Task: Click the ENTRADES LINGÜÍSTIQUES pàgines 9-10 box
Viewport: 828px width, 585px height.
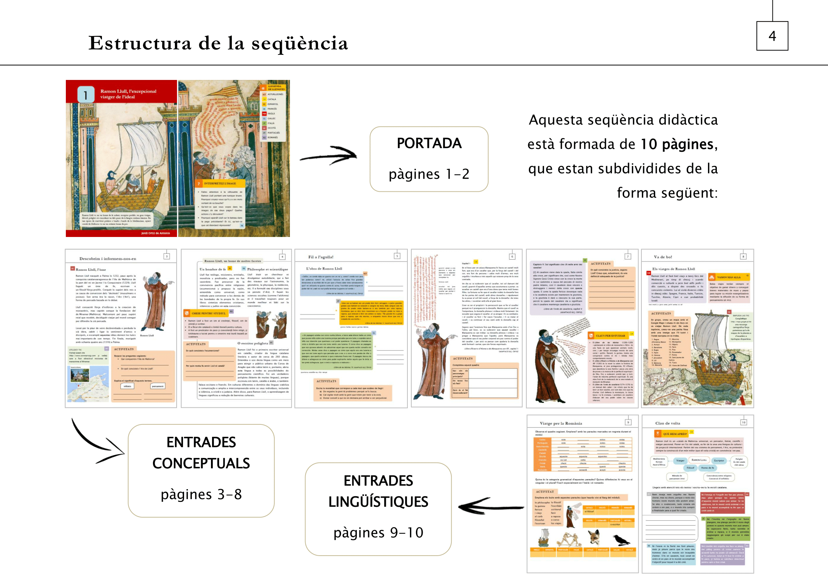Action: point(378,509)
